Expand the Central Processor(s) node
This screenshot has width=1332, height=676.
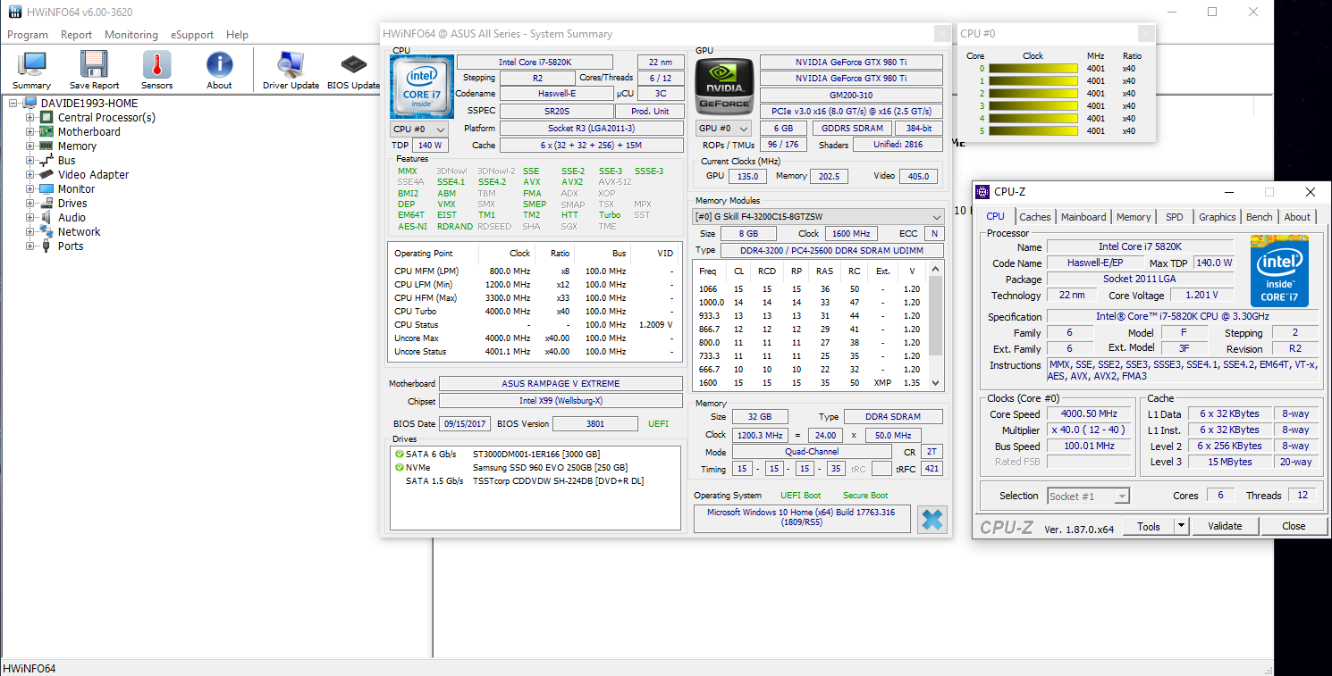pos(30,117)
